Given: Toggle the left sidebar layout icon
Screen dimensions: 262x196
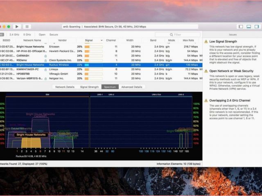Looking at the screenshot, I should pyautogui.click(x=240, y=27).
